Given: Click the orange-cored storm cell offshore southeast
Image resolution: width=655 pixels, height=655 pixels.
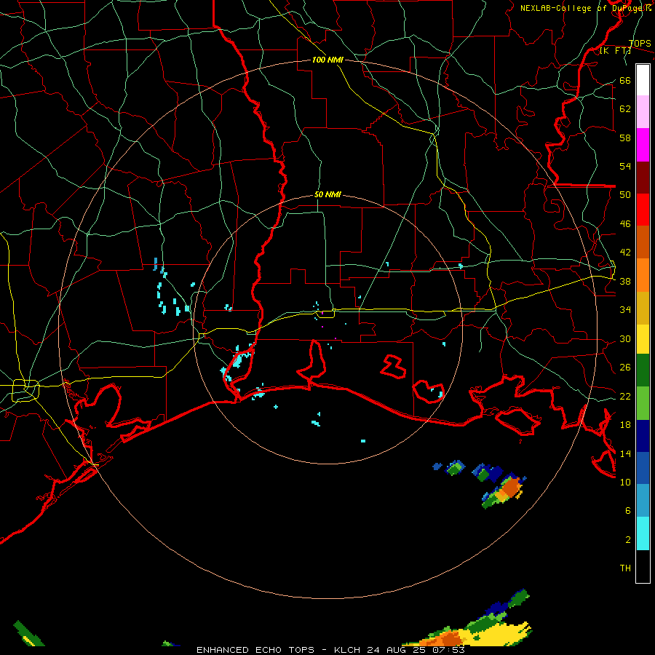Looking at the screenshot, I should click(504, 491).
